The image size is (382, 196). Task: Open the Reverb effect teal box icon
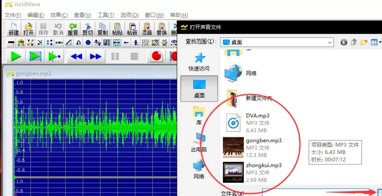pyautogui.click(x=117, y=43)
